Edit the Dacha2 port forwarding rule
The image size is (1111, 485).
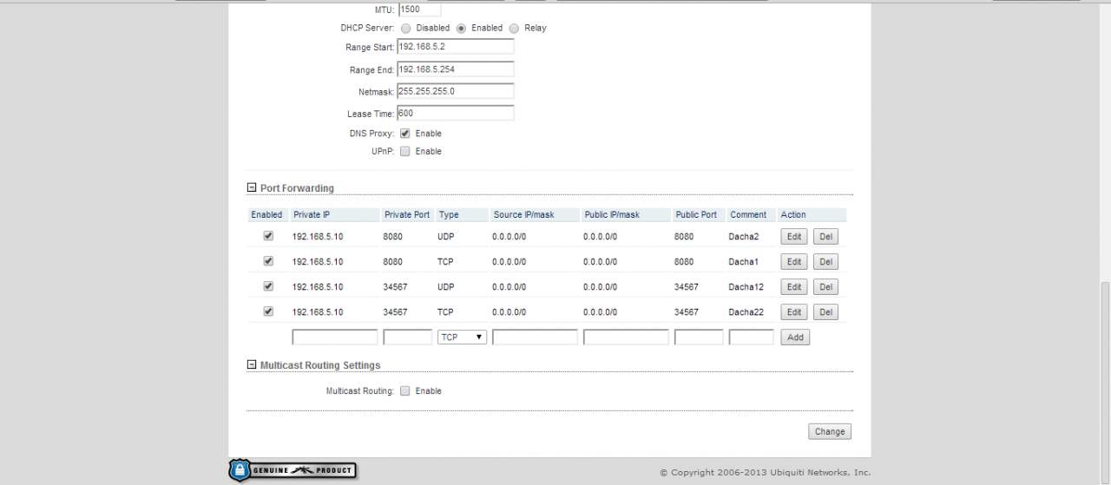point(794,237)
